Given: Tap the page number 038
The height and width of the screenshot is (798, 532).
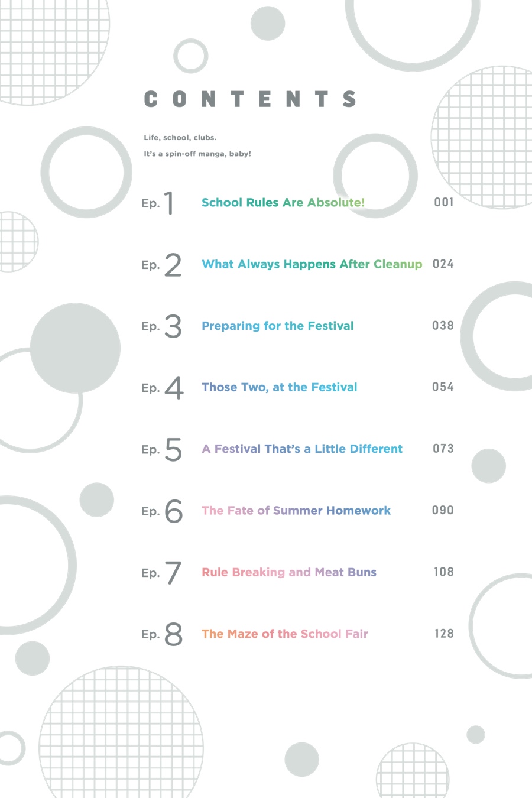Looking at the screenshot, I should (x=443, y=326).
